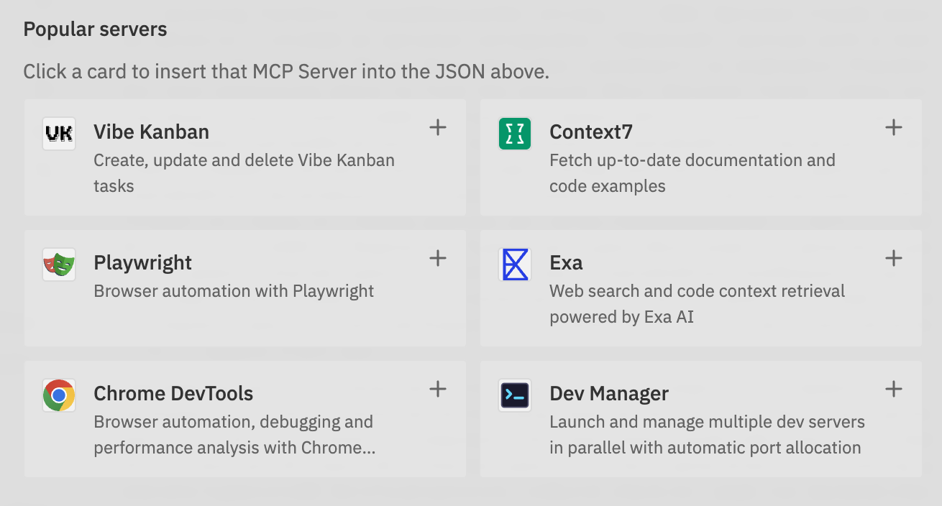Add Dev Manager with its plus button
The width and height of the screenshot is (942, 506).
[893, 389]
